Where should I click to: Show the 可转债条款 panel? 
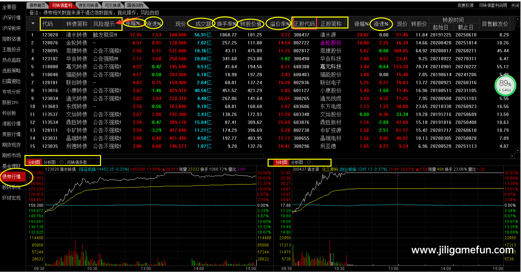pos(77,162)
